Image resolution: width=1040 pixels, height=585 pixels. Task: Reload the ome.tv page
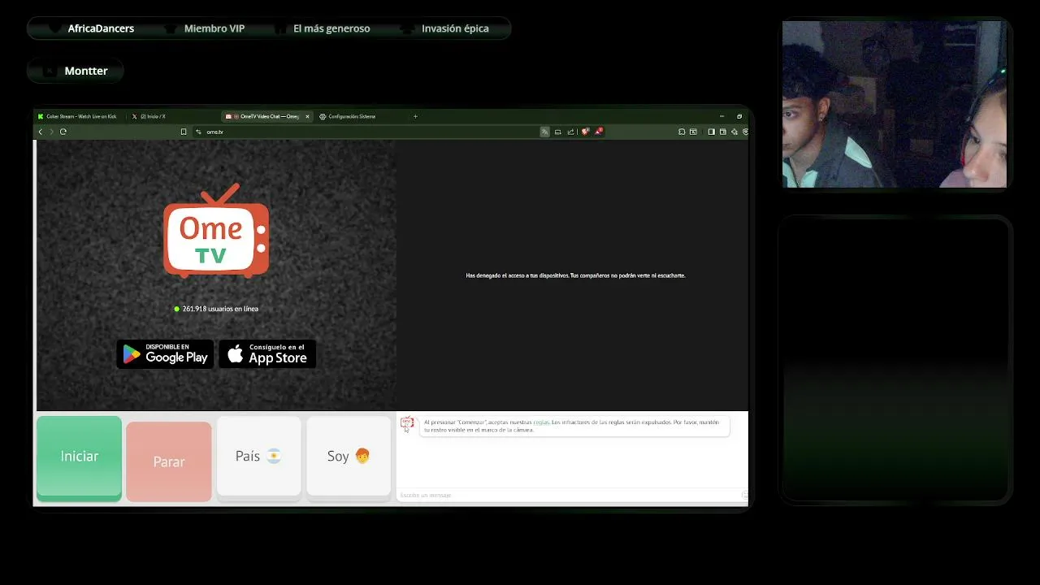63,132
